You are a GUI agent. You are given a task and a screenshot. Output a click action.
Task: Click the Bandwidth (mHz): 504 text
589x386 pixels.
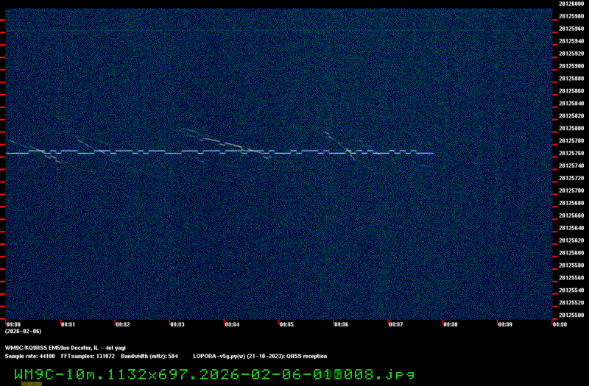pos(149,357)
